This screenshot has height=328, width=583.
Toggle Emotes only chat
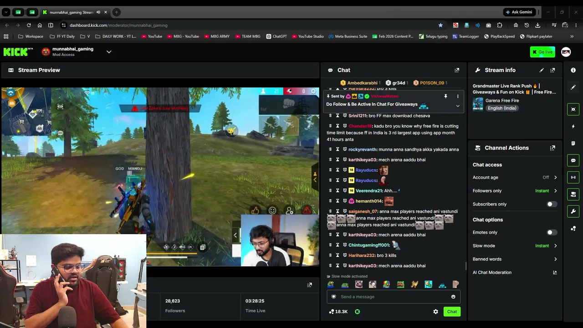pyautogui.click(x=552, y=232)
